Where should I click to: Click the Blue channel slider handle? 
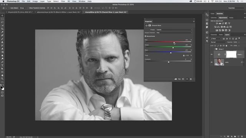point(171,53)
